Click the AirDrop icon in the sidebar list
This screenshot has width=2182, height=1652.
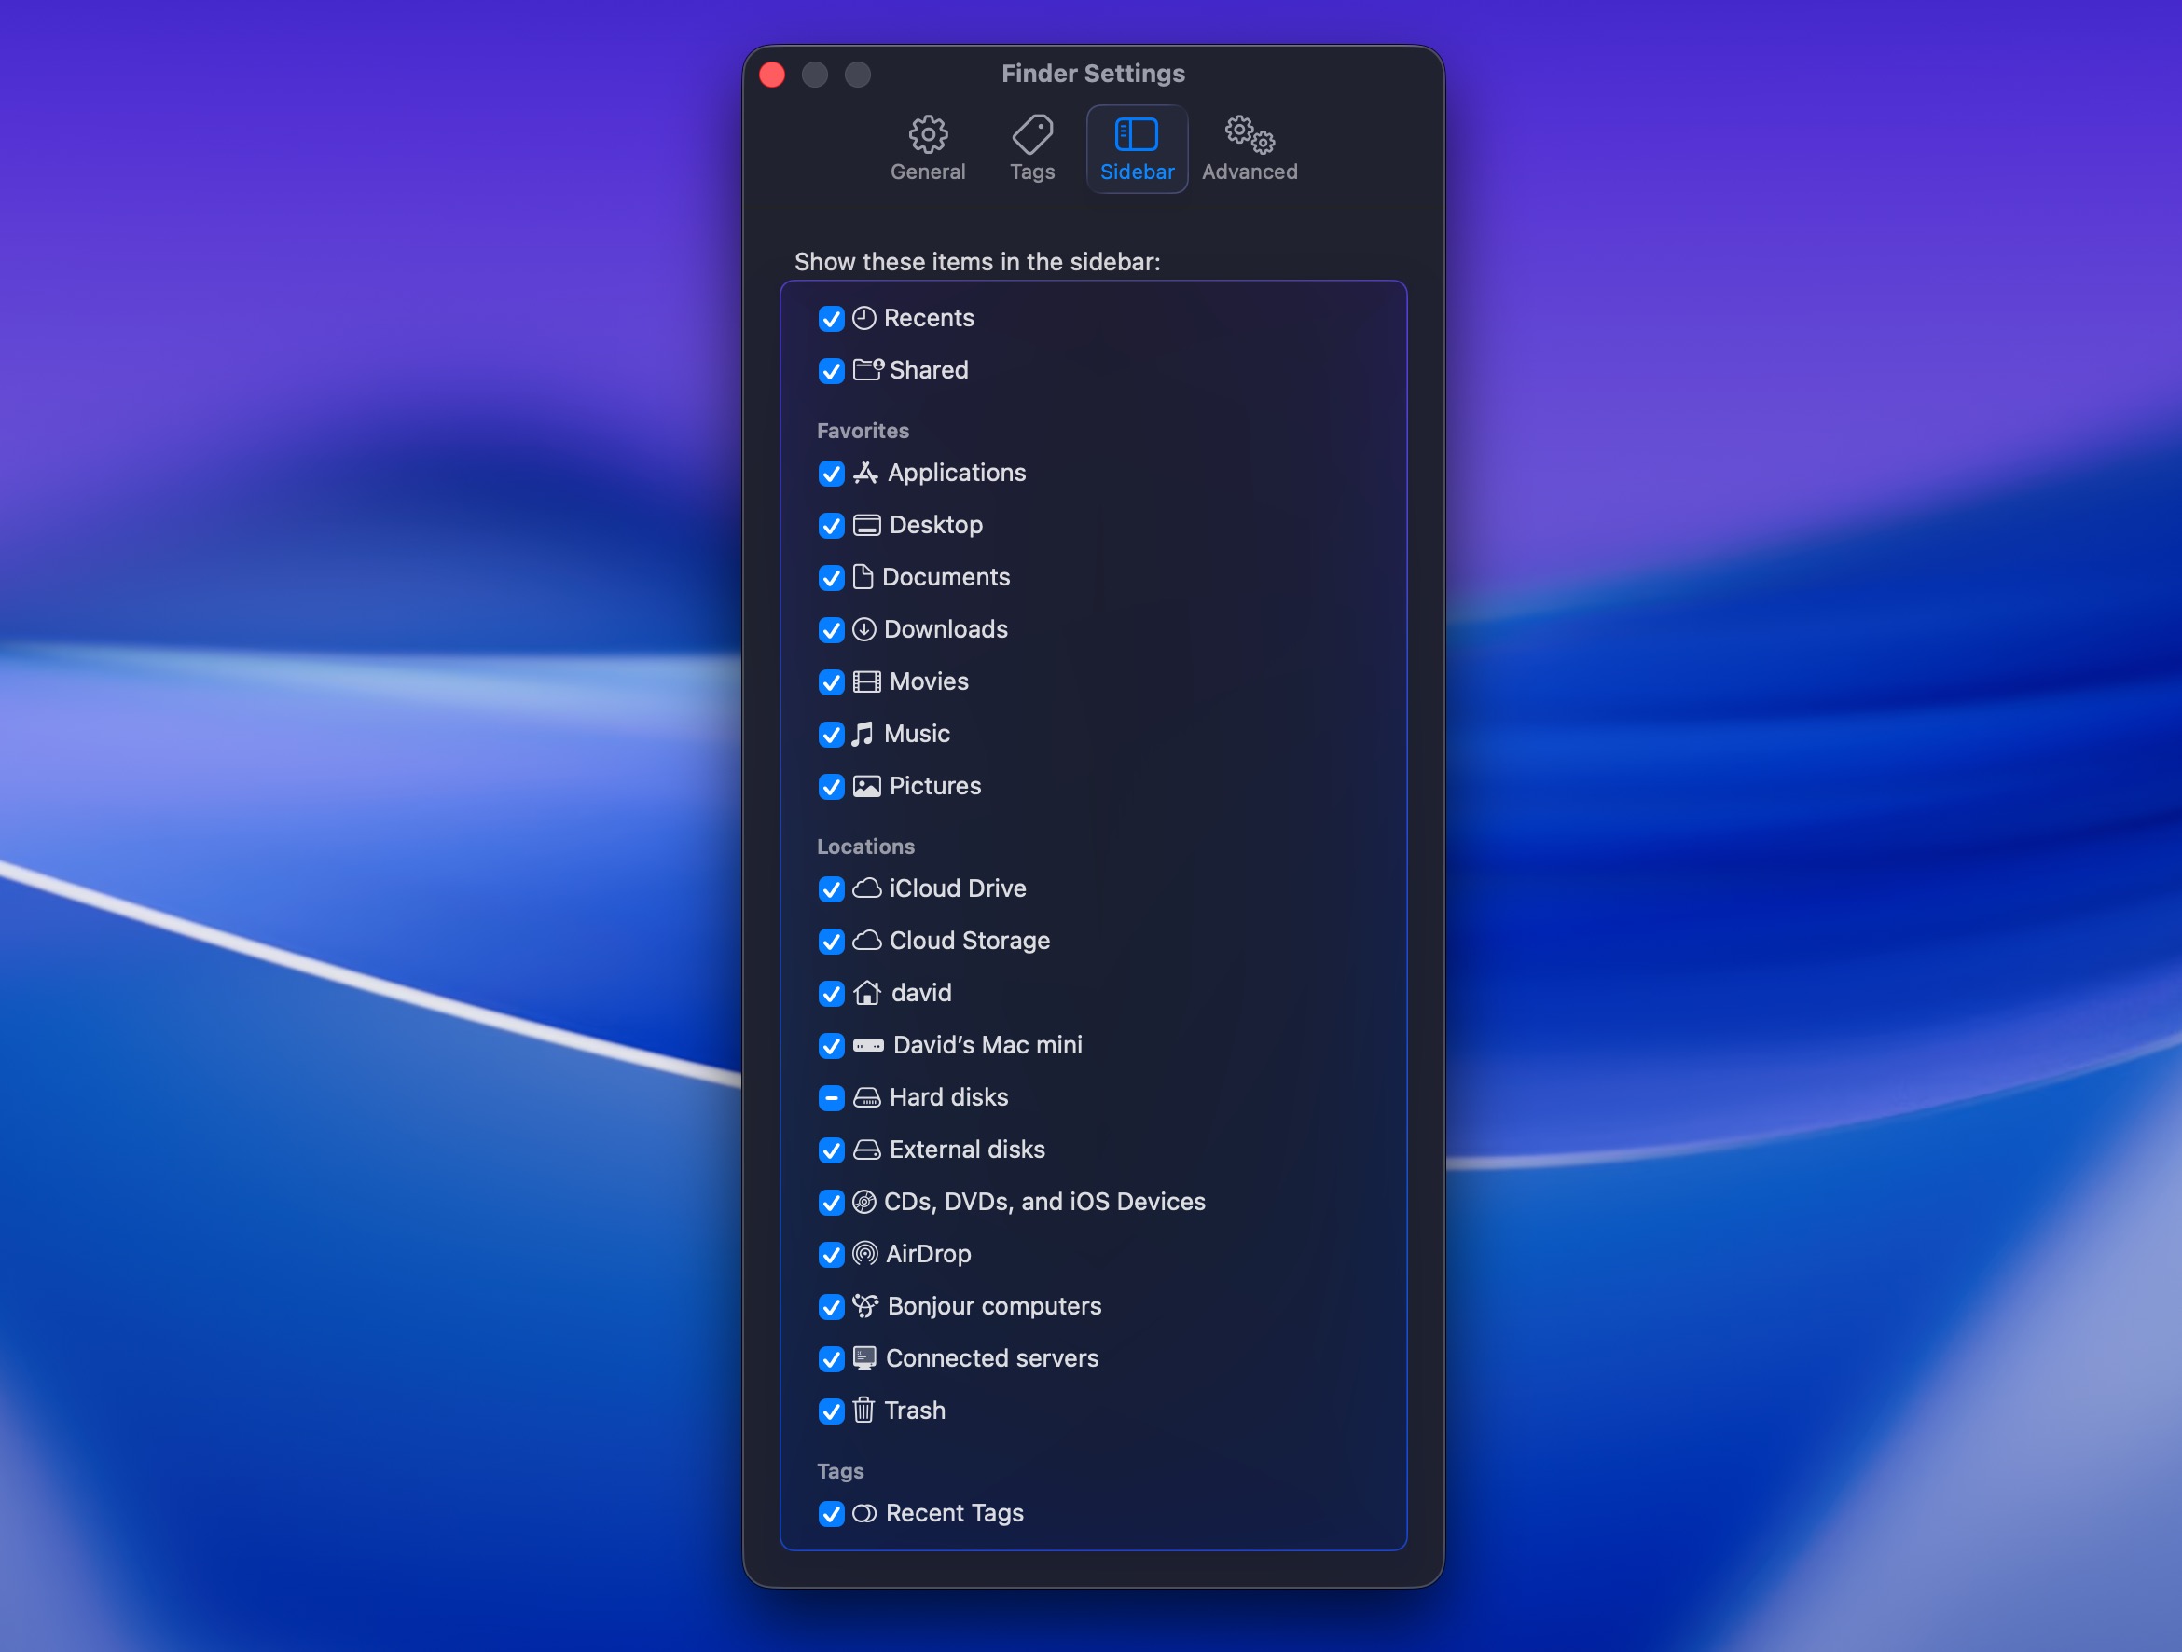(866, 1256)
